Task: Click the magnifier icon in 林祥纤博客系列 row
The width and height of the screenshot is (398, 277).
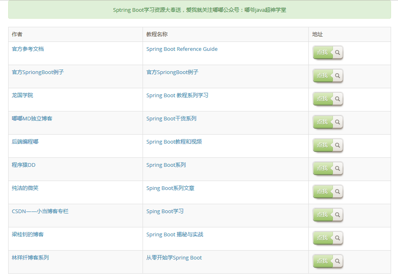Action: click(337, 261)
